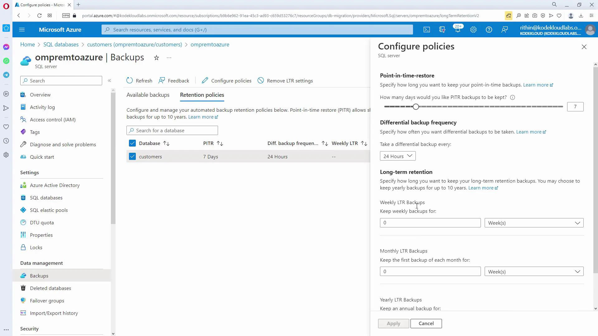Click the favorite star next to Backups title
Image resolution: width=598 pixels, height=336 pixels.
(156, 58)
